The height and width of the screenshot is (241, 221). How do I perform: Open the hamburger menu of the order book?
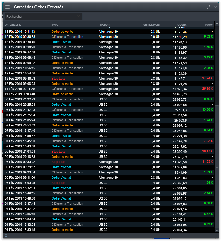click(x=8, y=7)
